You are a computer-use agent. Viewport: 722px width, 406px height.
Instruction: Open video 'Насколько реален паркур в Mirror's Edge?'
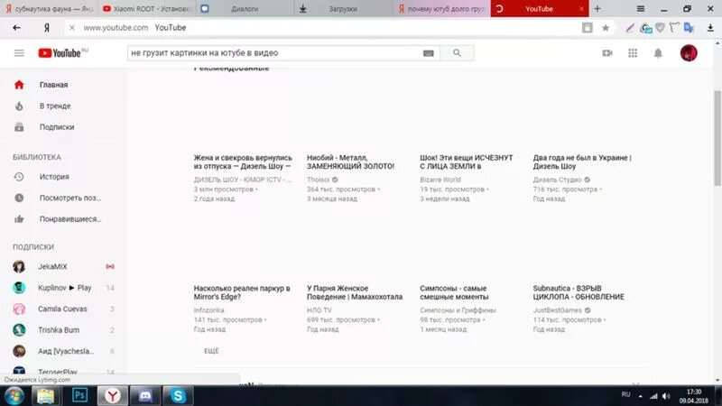coord(242,292)
